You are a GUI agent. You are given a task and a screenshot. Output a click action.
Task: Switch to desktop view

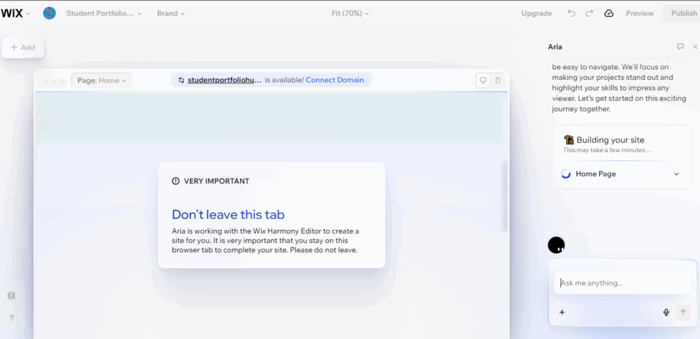[483, 80]
